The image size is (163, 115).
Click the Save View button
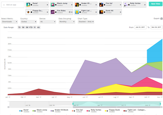click(155, 4)
